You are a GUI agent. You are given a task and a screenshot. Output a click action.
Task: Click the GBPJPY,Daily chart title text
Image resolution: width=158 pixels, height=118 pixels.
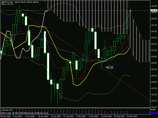[7, 2]
